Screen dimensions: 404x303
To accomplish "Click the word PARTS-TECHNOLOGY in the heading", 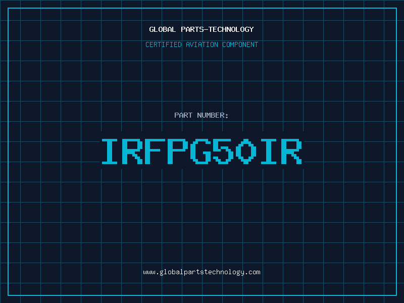I will coord(217,29).
